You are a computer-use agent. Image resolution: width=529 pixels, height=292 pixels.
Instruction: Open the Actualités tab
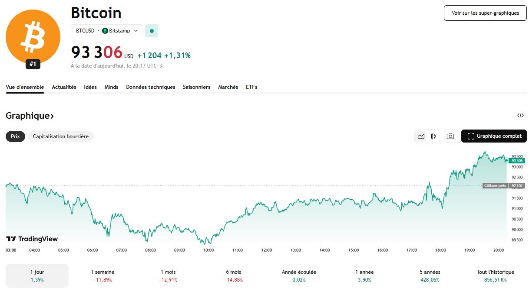(64, 87)
